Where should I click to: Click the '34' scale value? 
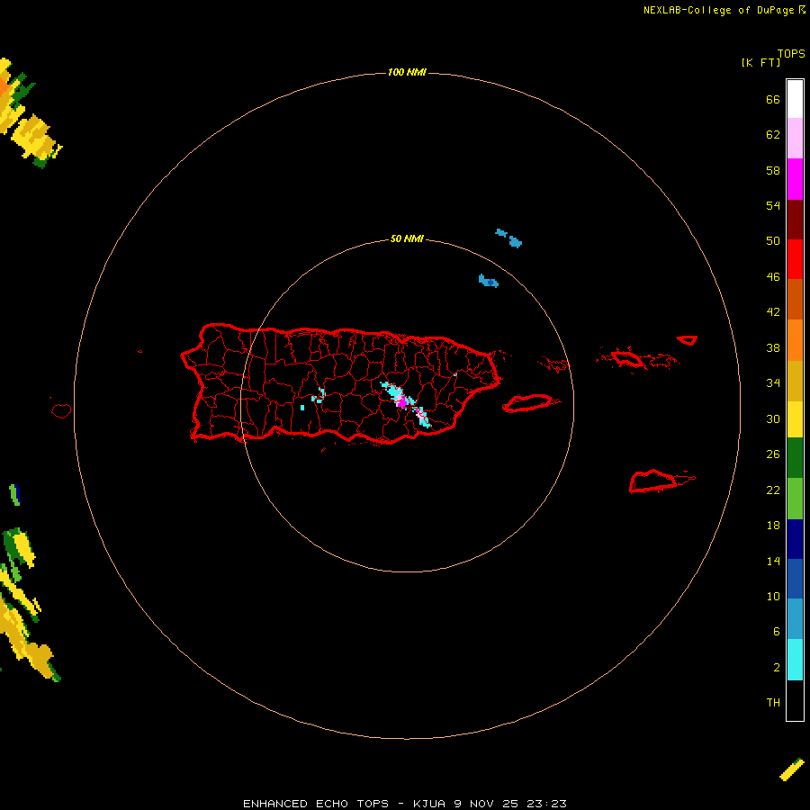(773, 383)
